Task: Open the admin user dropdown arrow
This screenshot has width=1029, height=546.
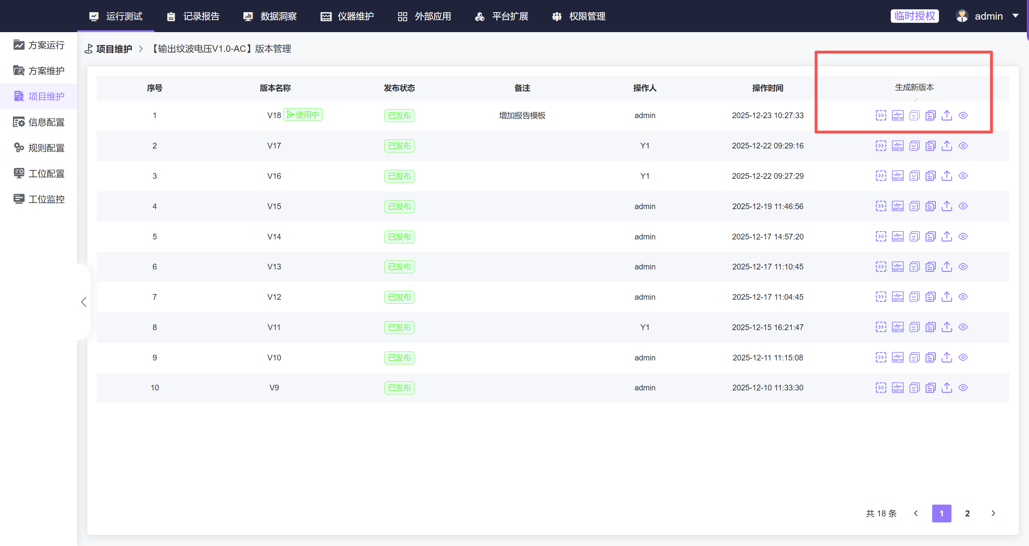Action: (x=1015, y=16)
